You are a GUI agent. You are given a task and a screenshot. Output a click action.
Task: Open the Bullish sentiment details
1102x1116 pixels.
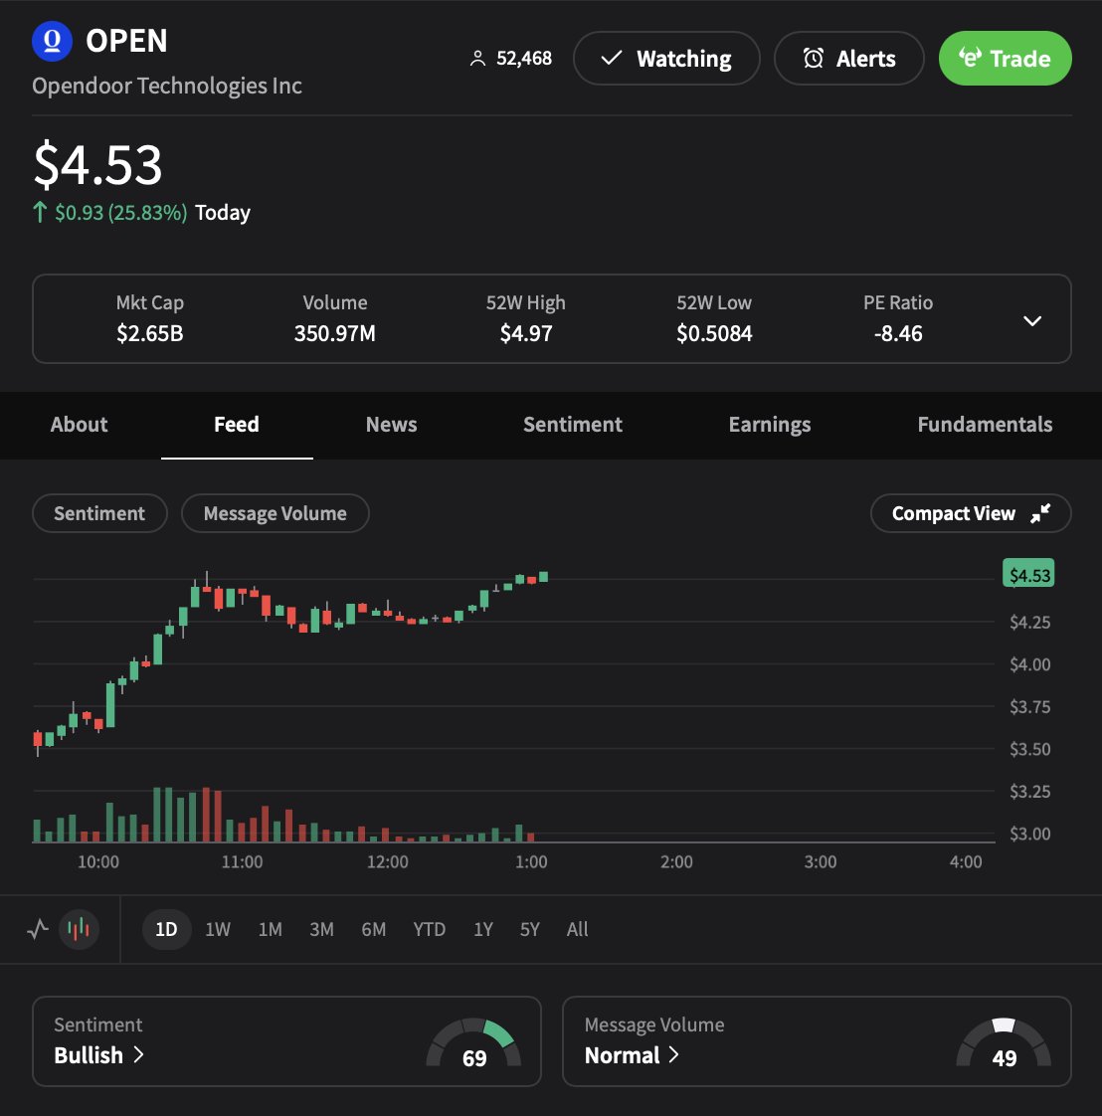tap(98, 1054)
